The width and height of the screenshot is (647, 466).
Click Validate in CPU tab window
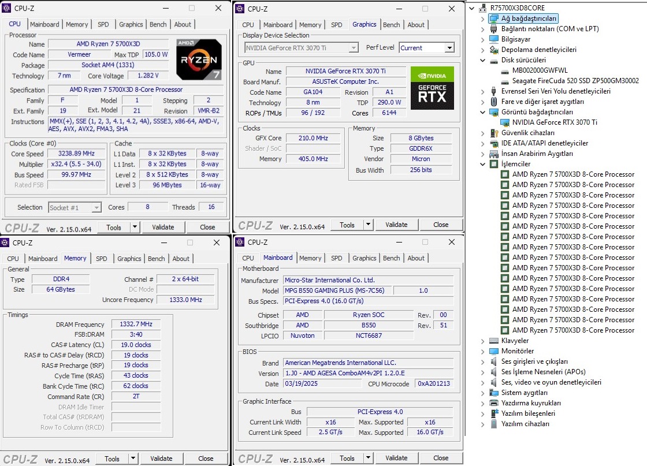[163, 228]
